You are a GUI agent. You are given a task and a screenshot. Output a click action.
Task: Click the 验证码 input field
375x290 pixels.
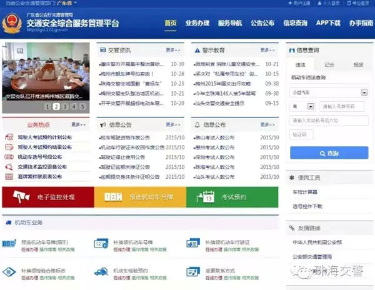pos(301,134)
